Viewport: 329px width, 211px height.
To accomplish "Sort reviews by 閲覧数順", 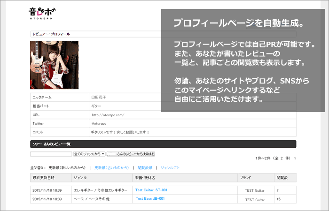I will [145, 167].
